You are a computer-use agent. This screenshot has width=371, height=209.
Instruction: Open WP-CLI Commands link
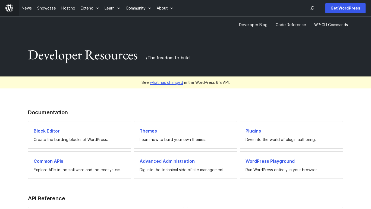(x=331, y=25)
